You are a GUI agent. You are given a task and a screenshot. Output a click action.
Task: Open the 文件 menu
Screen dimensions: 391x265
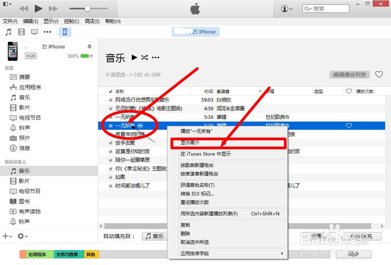(10, 21)
